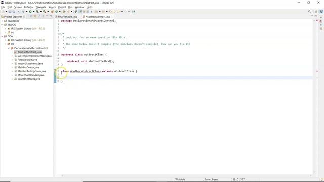
Task: Switch to FinalVariable.java editor tab
Action: click(x=66, y=17)
